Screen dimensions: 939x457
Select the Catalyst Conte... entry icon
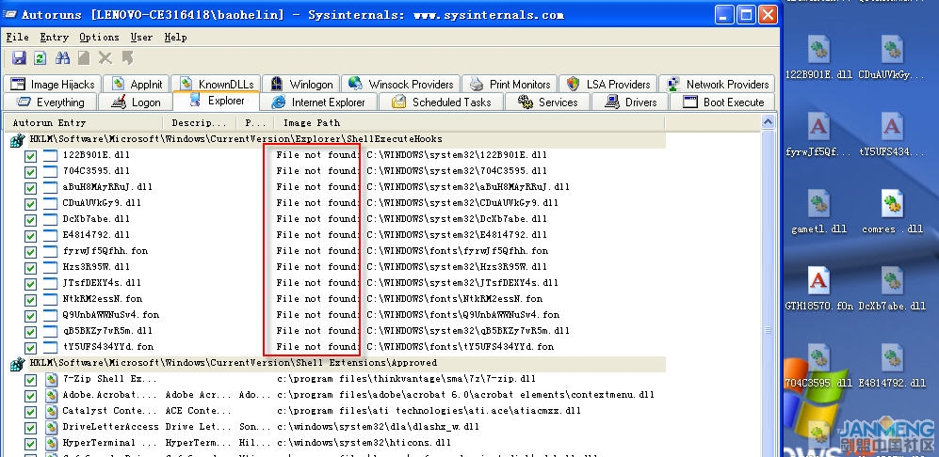(x=51, y=412)
